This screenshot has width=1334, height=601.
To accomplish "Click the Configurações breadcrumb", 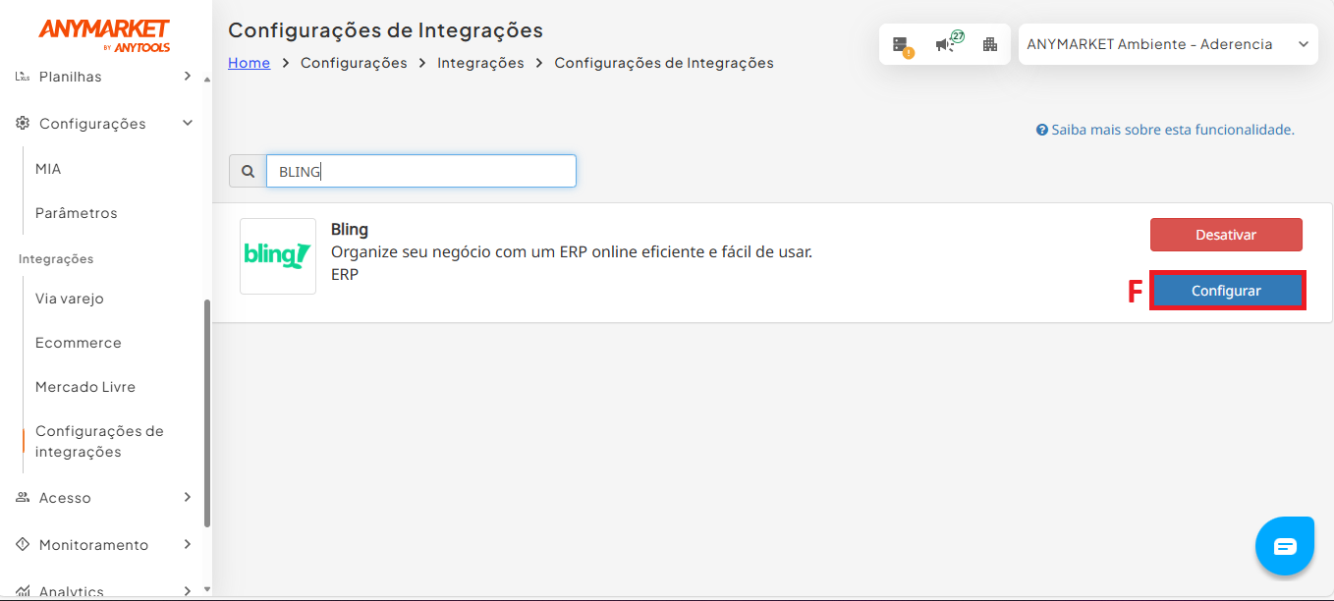I will pos(354,63).
